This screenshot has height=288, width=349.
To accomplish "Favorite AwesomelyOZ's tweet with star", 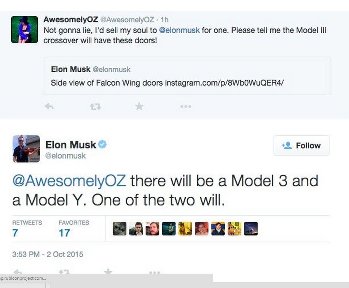I will pos(139,106).
